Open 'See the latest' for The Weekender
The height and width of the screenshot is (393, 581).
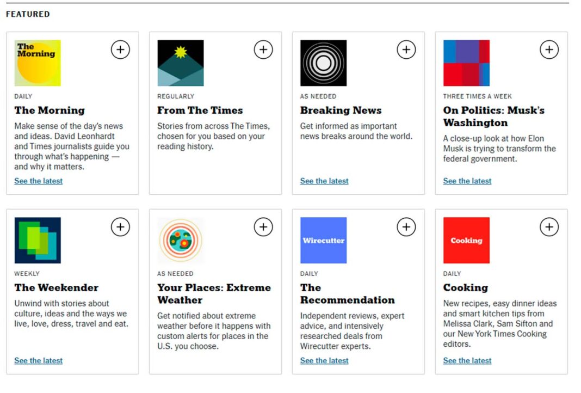tap(39, 360)
